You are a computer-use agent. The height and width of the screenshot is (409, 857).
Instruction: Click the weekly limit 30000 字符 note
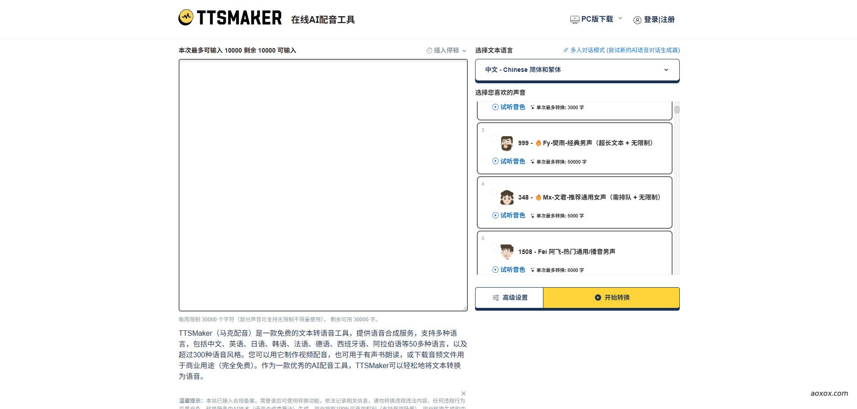[279, 320]
